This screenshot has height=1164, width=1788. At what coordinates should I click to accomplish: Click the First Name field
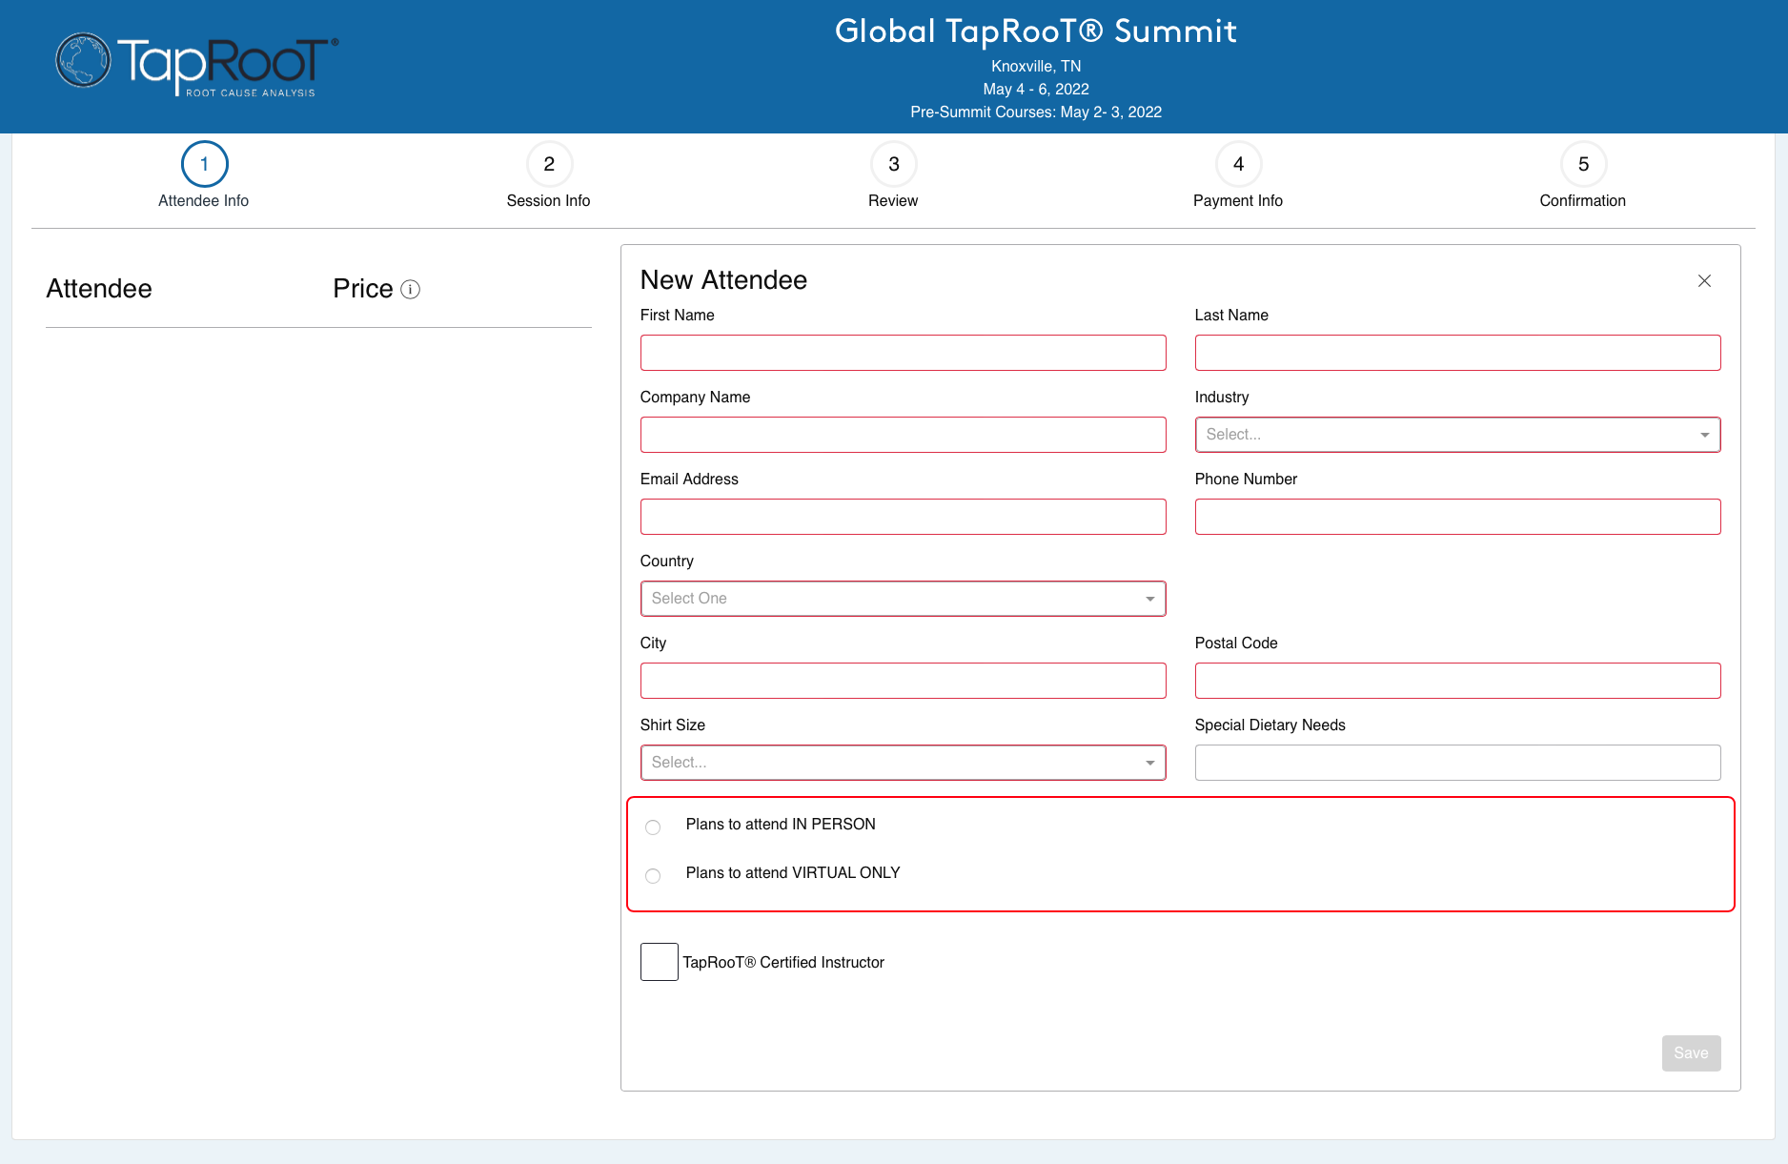point(903,353)
